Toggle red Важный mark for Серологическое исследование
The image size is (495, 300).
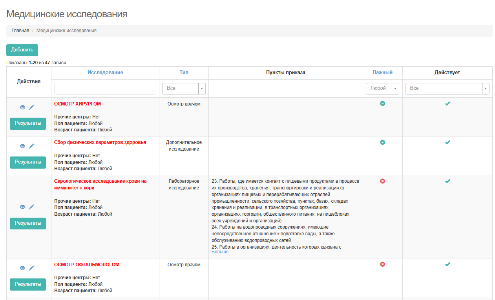pyautogui.click(x=382, y=181)
